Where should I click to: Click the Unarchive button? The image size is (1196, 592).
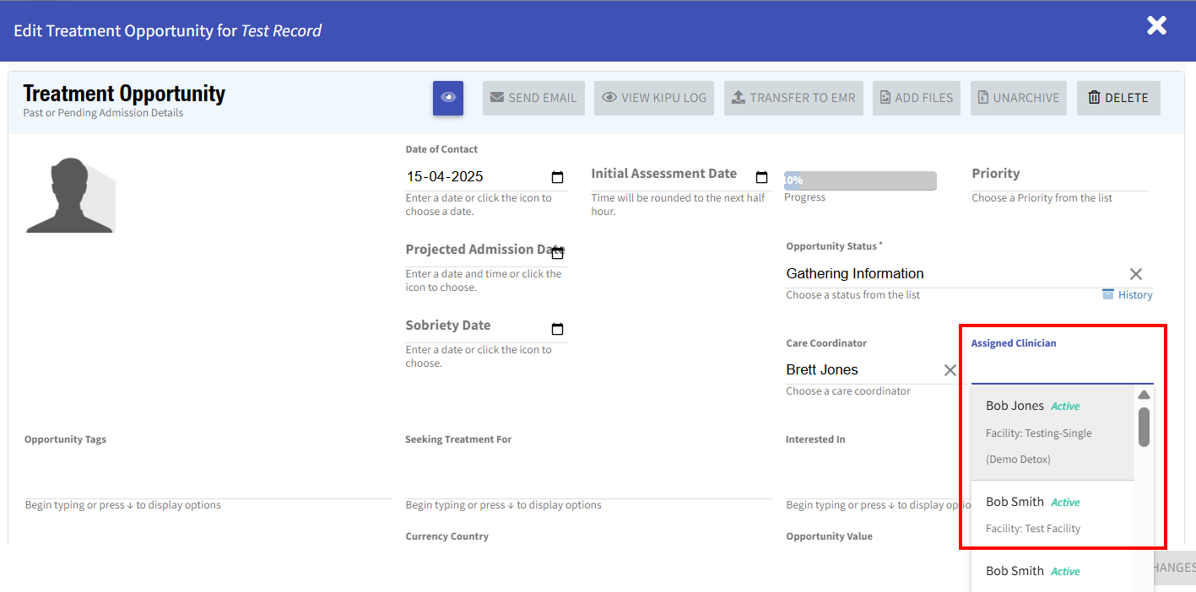tap(1018, 98)
